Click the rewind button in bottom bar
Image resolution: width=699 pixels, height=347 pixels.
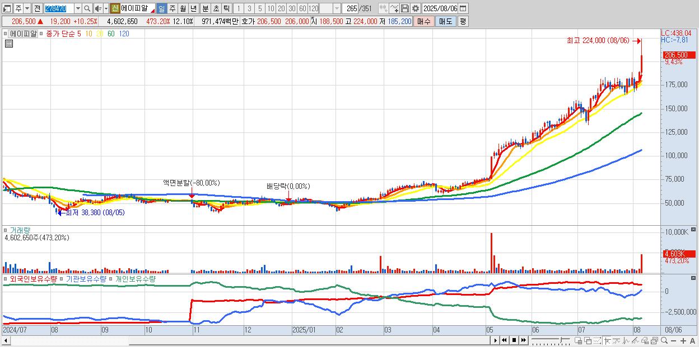tap(504, 340)
